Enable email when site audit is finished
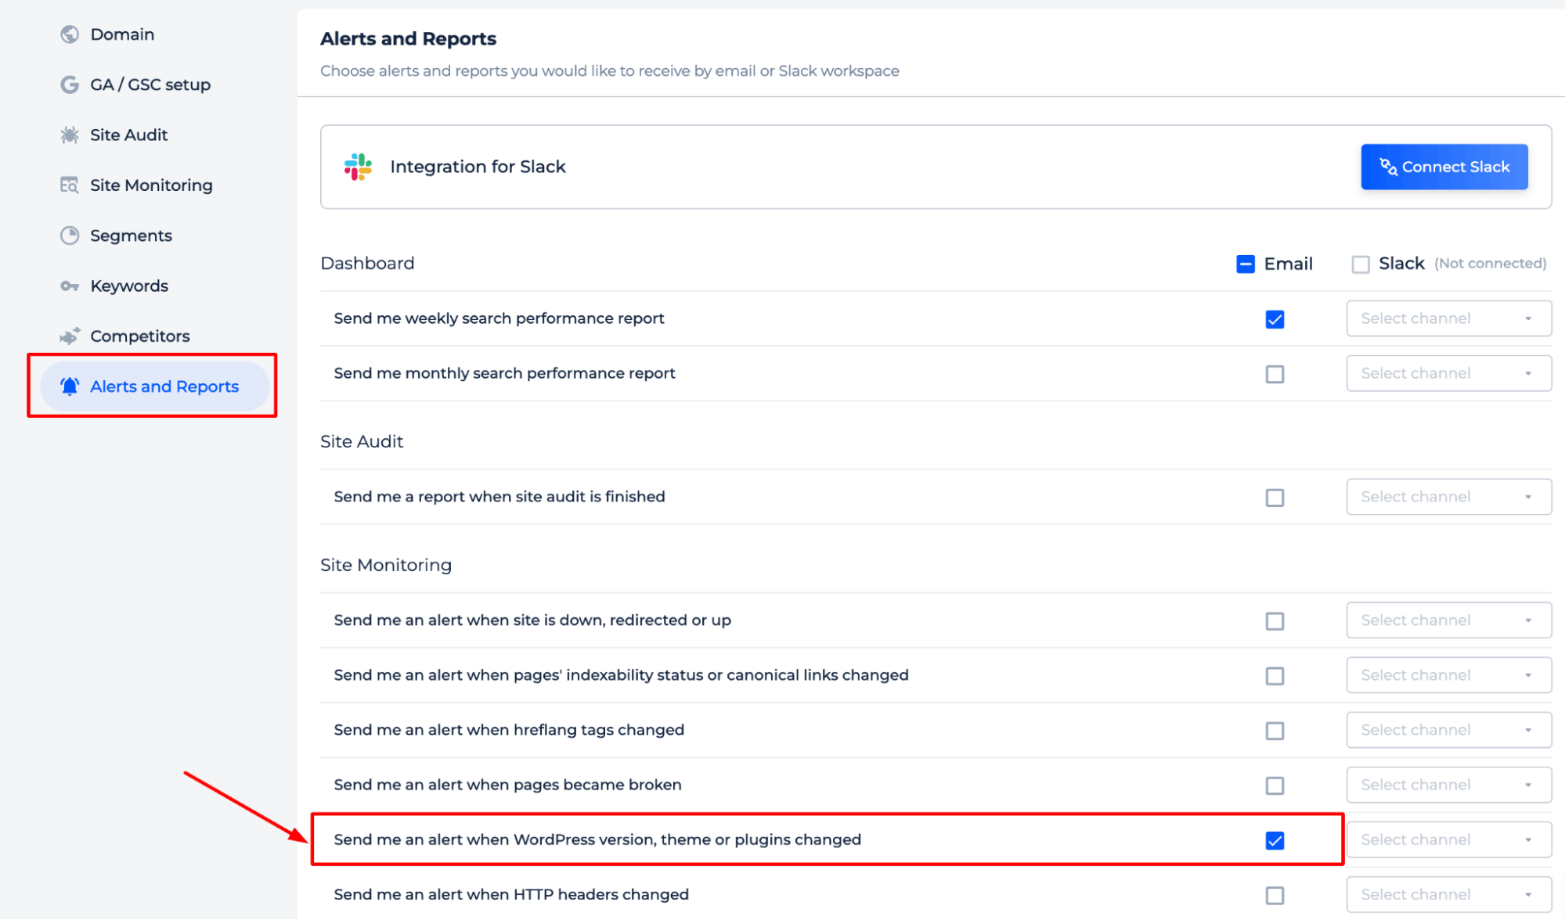The height and width of the screenshot is (920, 1565). point(1275,498)
